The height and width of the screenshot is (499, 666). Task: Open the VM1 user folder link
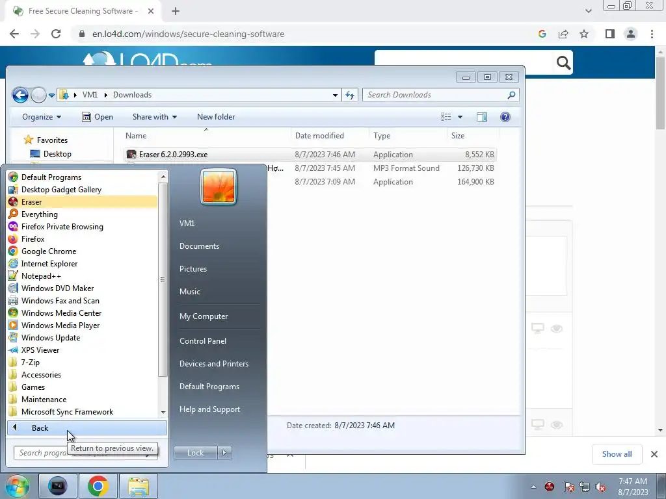[187, 224]
